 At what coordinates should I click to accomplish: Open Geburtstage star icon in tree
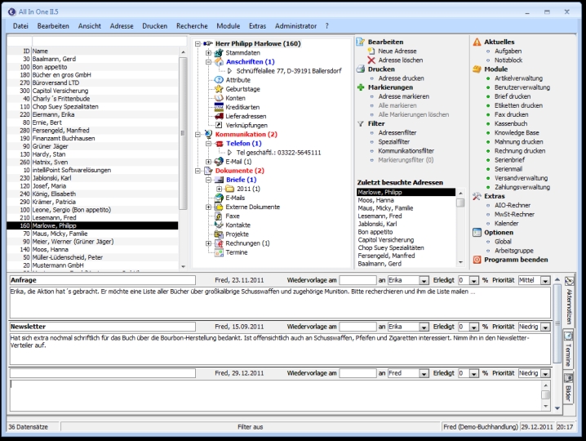pyautogui.click(x=219, y=89)
